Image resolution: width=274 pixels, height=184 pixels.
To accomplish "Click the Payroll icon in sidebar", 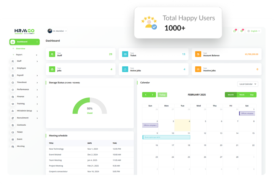I will pyautogui.click(x=13, y=75).
